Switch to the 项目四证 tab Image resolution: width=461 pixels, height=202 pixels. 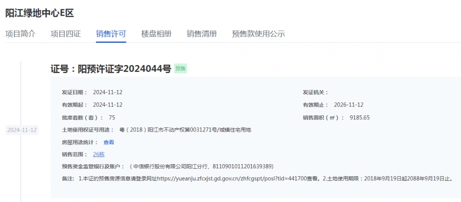coord(66,34)
